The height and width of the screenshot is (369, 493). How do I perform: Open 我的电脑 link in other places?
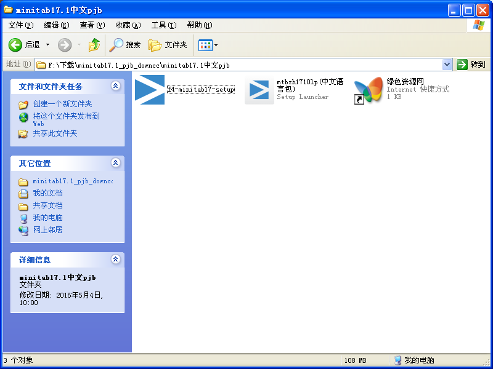[x=48, y=218]
